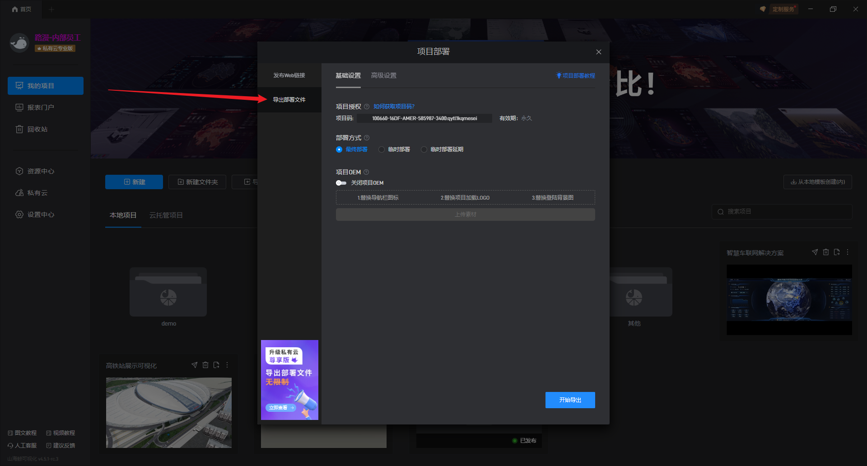Open more options on 高铁站展示可视化 card

(227, 365)
